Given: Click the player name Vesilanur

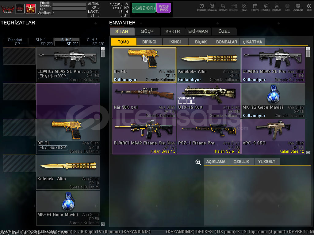Looking at the screenshot, I should pos(46,13).
